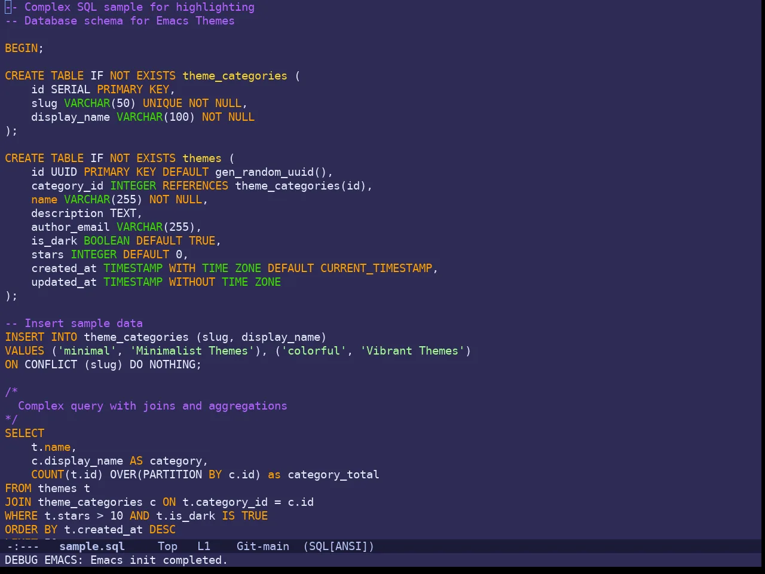The height and width of the screenshot is (574, 765).
Task: Click the 'Vibrant Themes' string
Action: [412, 351]
